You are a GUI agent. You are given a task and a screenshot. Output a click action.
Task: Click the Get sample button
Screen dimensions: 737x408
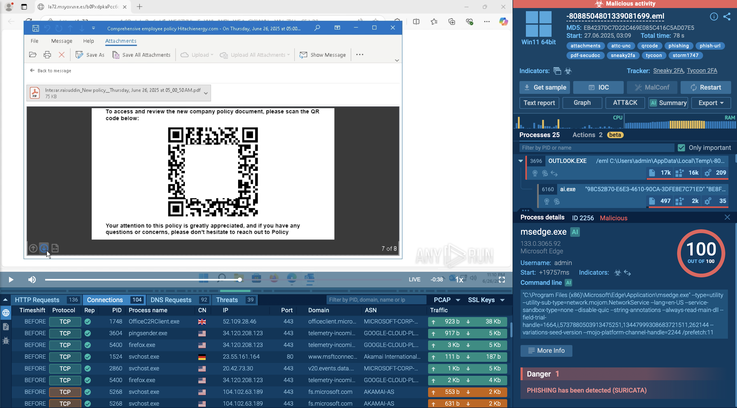tap(545, 87)
